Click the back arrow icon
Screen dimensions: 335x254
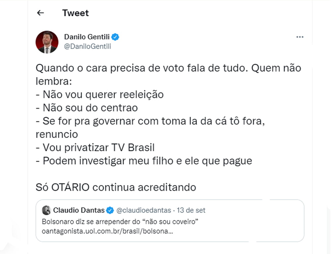[x=40, y=13]
